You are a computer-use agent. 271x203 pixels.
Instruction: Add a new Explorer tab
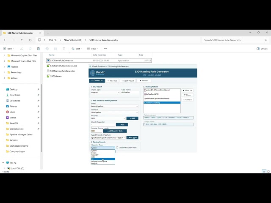[x=48, y=33]
